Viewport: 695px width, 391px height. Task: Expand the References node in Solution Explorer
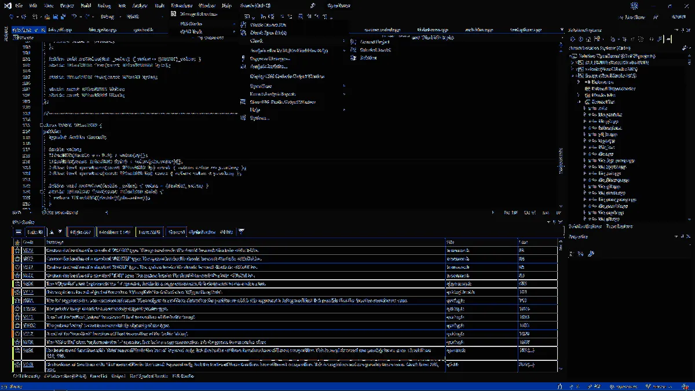click(x=579, y=82)
